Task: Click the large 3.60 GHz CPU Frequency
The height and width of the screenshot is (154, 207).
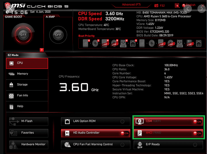Action: (79, 87)
